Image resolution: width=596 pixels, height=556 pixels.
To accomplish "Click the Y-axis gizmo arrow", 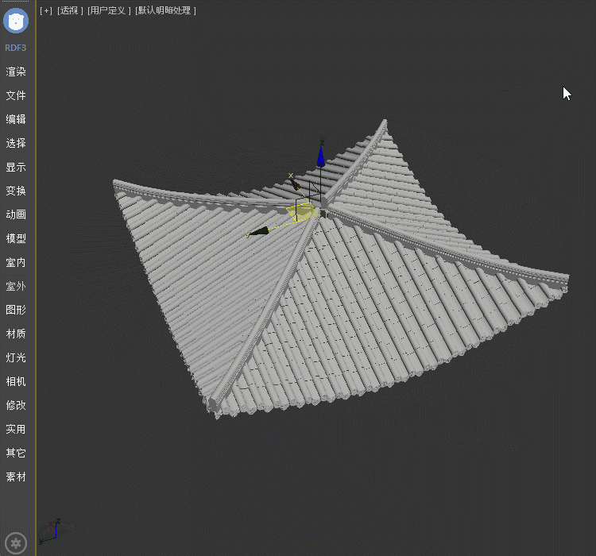I will point(258,231).
